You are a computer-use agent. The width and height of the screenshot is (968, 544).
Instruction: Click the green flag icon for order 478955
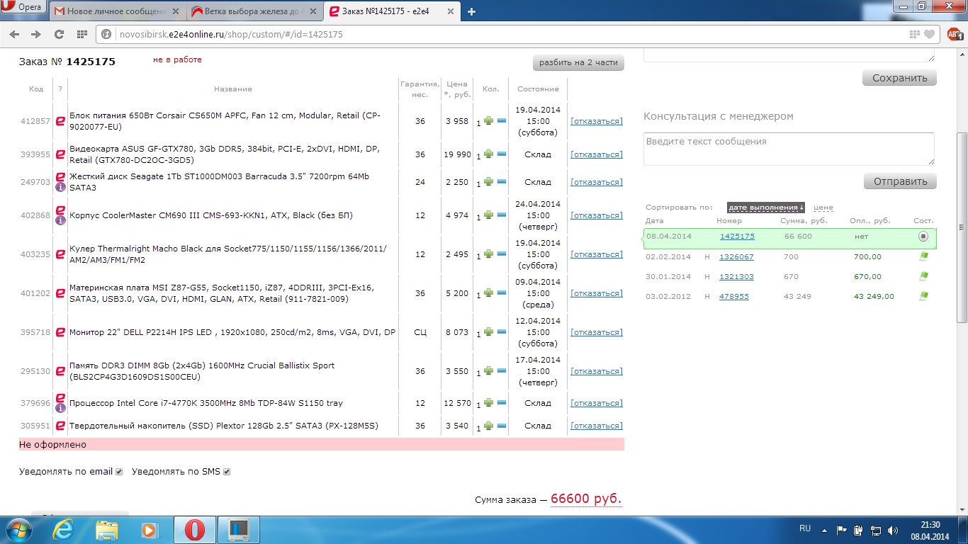tap(923, 296)
